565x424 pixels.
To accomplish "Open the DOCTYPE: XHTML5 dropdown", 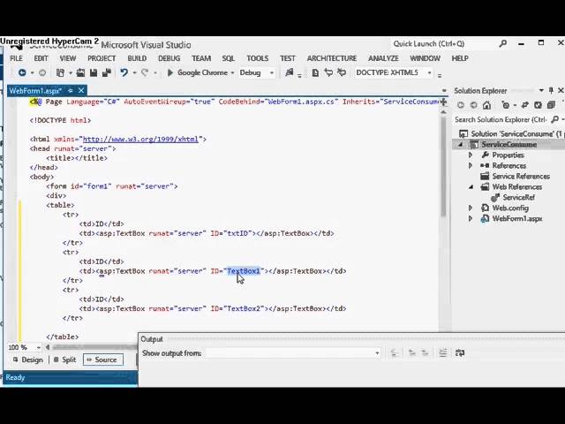I will pos(429,72).
